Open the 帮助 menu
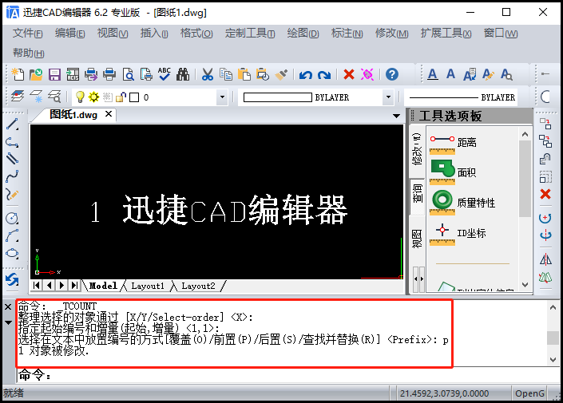The width and height of the screenshot is (563, 403). click(x=29, y=53)
